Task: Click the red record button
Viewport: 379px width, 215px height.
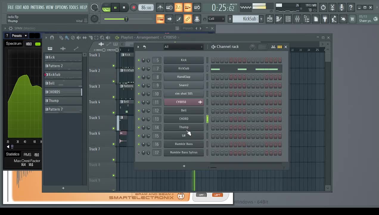Action: tap(133, 8)
